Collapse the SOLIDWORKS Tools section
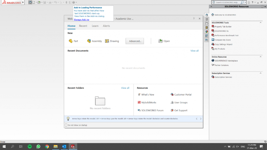Image resolution: width=267 pixels, height=150 pixels. (x=260, y=23)
